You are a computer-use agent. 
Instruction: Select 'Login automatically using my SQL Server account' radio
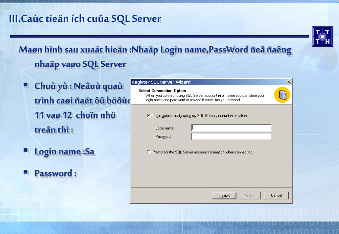[149, 116]
